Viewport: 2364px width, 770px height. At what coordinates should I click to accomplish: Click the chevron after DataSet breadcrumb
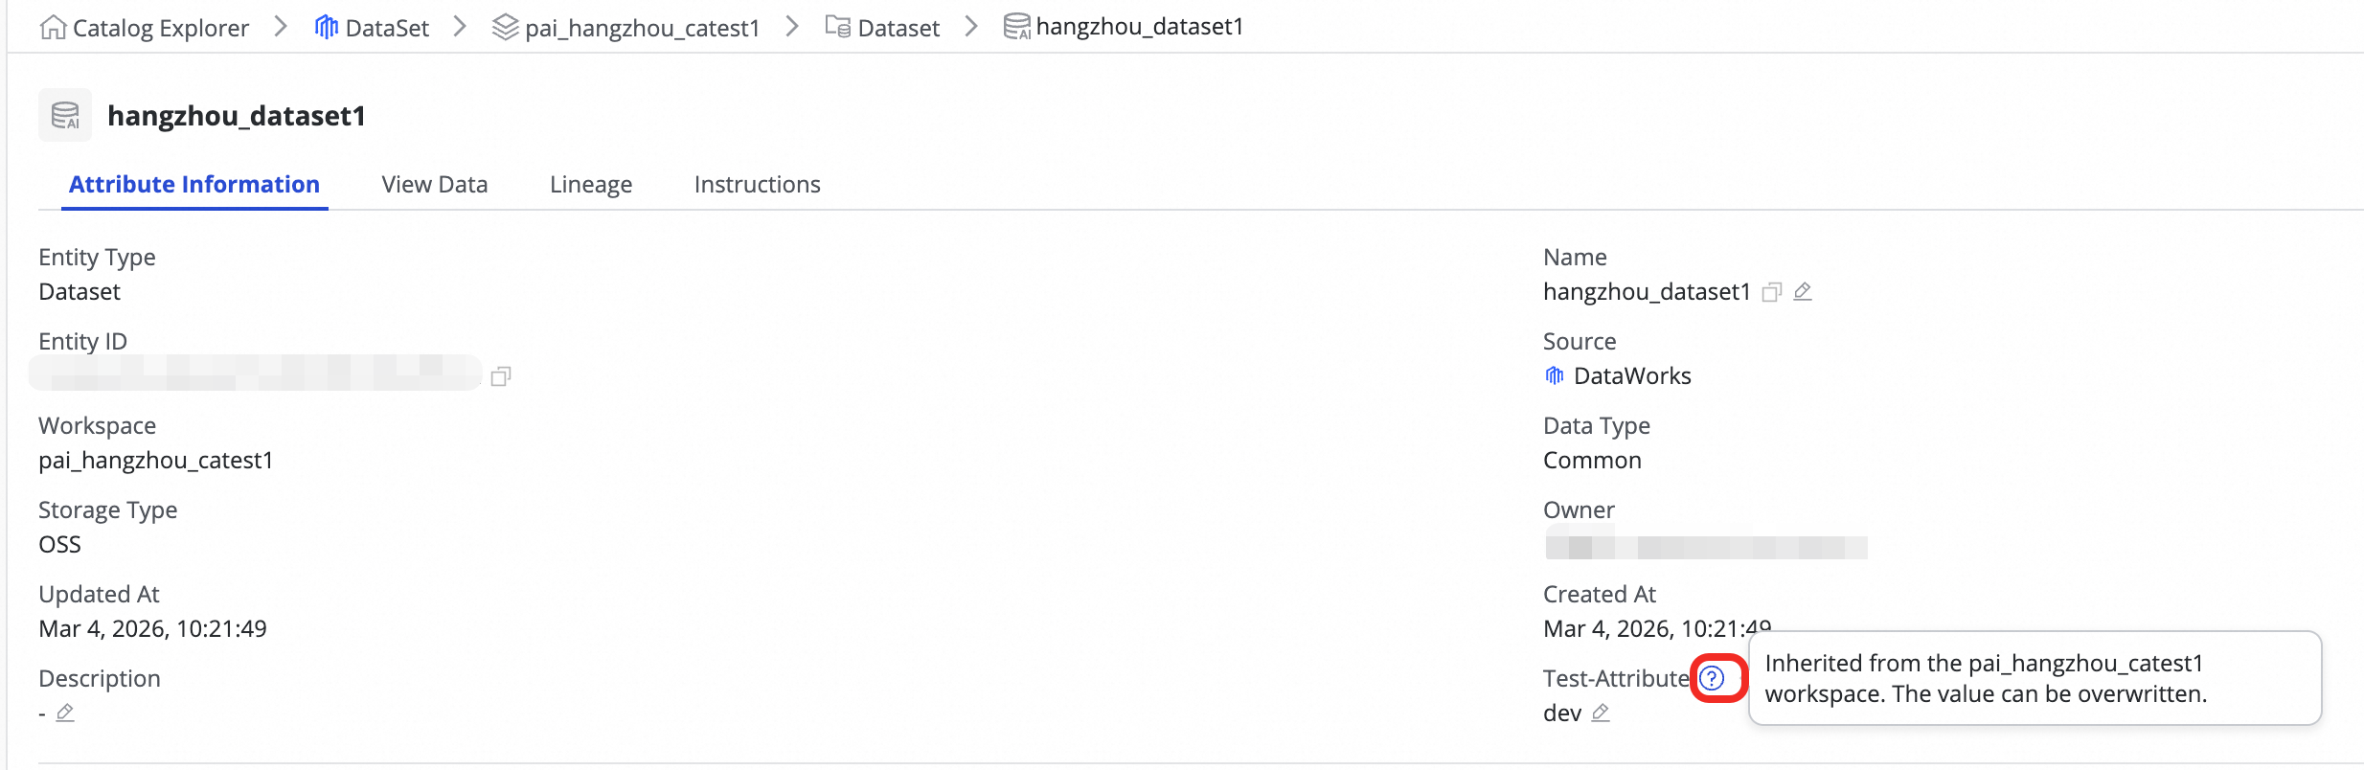pos(460,27)
